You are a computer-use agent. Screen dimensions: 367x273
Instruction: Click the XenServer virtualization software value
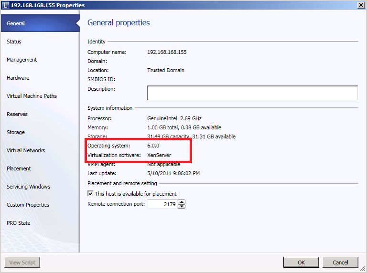click(159, 155)
